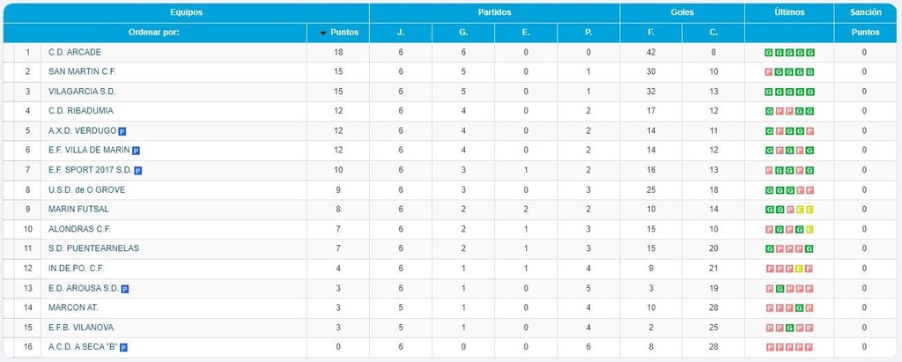
Task: Click red P result icon in SAN MARTIN C.F. row
Action: tap(768, 72)
